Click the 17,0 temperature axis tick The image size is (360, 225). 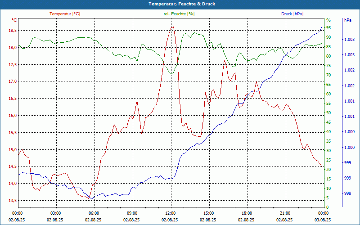[13, 81]
